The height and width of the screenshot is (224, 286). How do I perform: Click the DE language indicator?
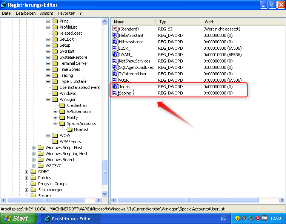click(223, 218)
